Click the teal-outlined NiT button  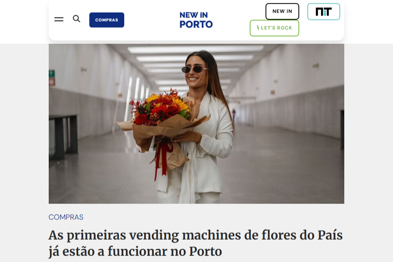(324, 11)
